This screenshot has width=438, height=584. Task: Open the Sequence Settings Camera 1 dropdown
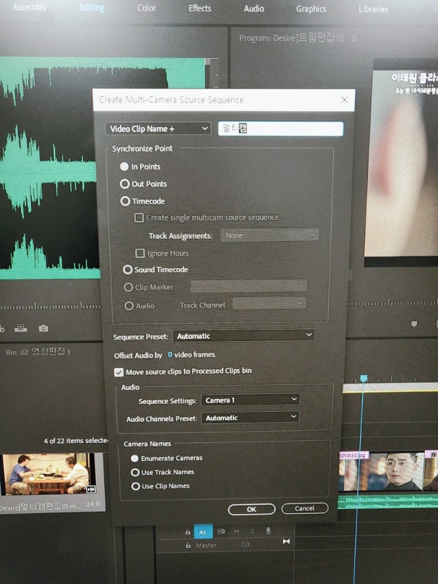(x=250, y=400)
